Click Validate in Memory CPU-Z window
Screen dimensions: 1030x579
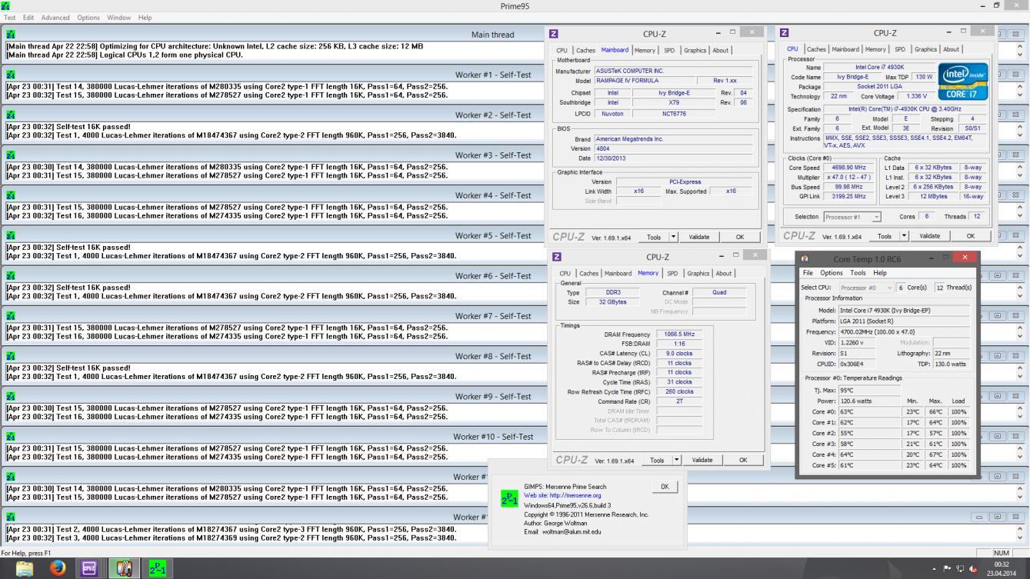tap(702, 460)
